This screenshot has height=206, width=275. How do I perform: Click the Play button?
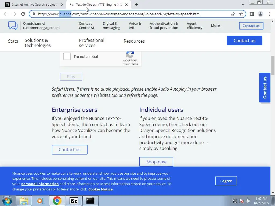(71, 77)
